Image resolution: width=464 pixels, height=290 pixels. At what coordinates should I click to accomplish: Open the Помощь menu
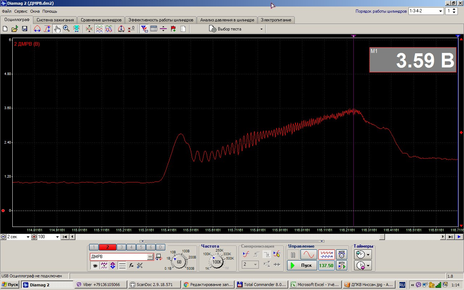point(50,11)
